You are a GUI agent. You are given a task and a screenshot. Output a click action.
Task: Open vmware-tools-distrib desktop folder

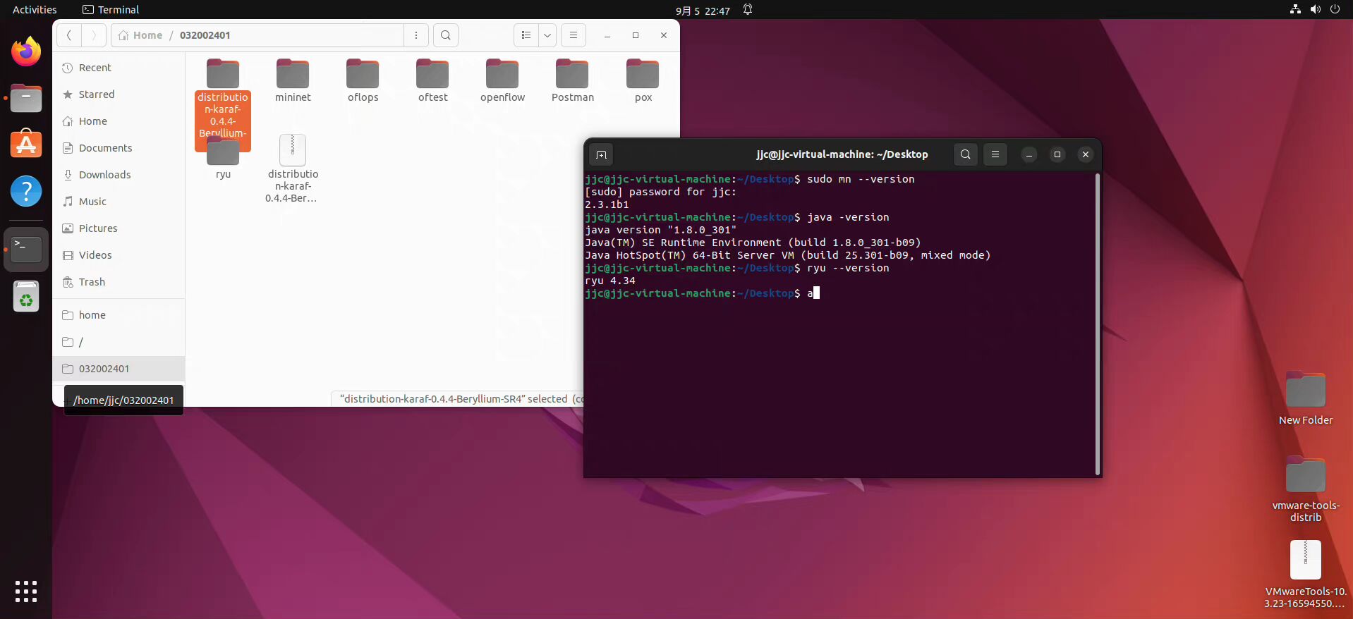[x=1306, y=490]
